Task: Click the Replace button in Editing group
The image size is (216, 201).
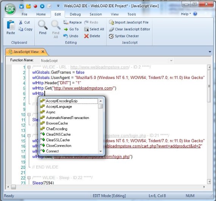Action: click(73, 22)
